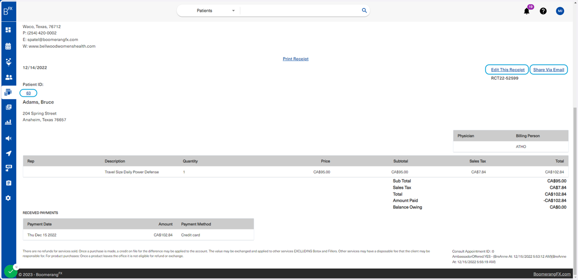Click the CA$7.84 sales tax cell in item row
Image resolution: width=578 pixels, height=280 pixels.
[x=478, y=172]
